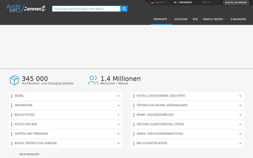Open the News & Trends menu
253x158 pixels.
(214, 19)
